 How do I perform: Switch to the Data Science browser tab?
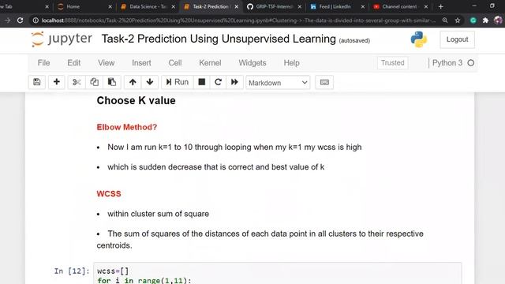tap(148, 6)
